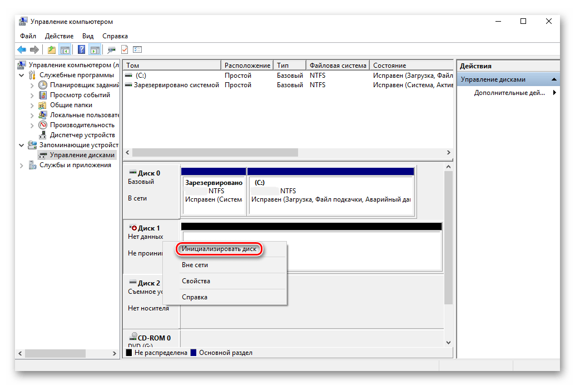Click the checklist settings toolbar icon

click(x=137, y=49)
